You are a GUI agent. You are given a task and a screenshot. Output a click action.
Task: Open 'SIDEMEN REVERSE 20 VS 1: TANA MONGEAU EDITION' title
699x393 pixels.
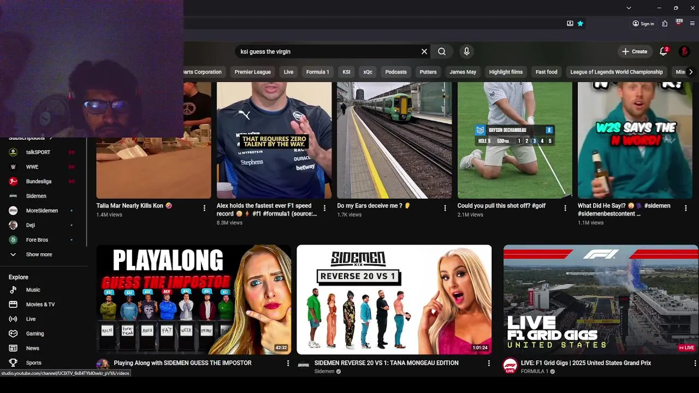coord(386,363)
